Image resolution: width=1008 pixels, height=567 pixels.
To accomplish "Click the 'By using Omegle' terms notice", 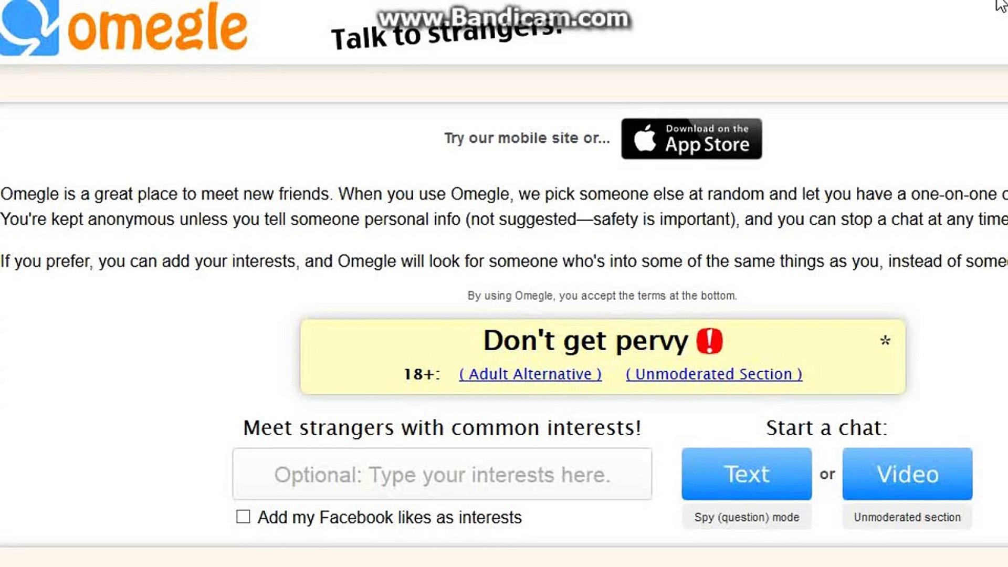I will pyautogui.click(x=602, y=296).
